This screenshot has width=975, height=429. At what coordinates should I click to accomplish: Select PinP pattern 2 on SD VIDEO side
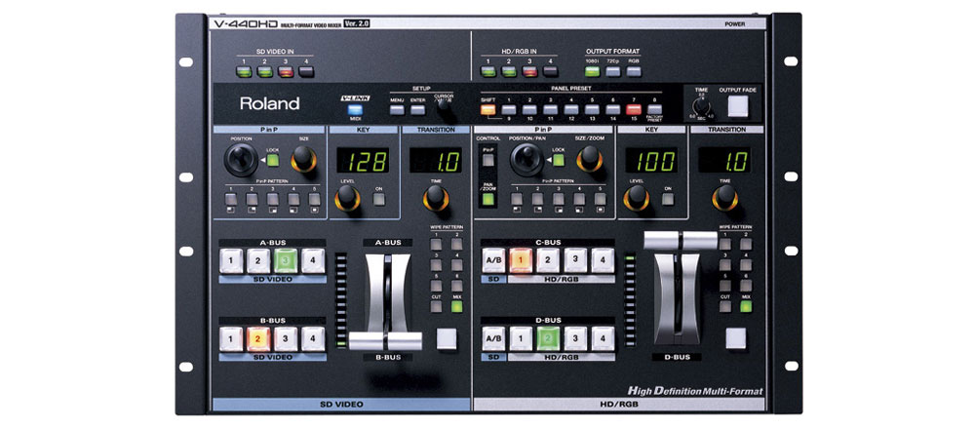point(252,199)
